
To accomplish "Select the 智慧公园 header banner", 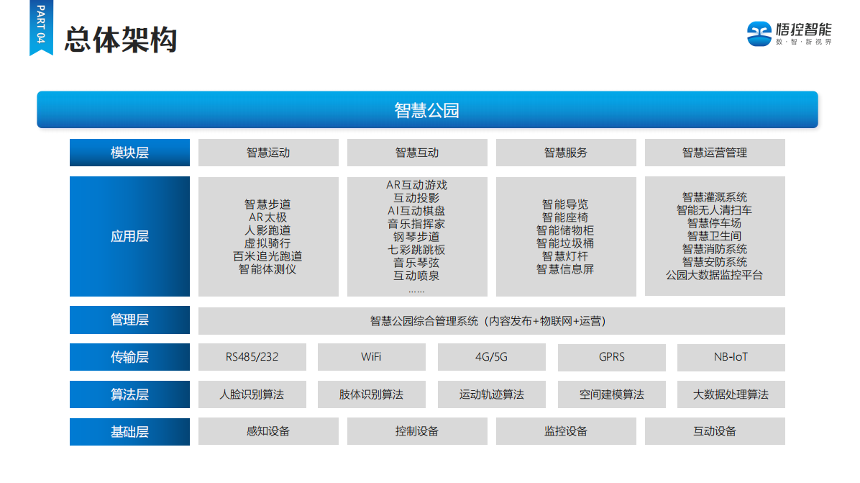I will 427,110.
